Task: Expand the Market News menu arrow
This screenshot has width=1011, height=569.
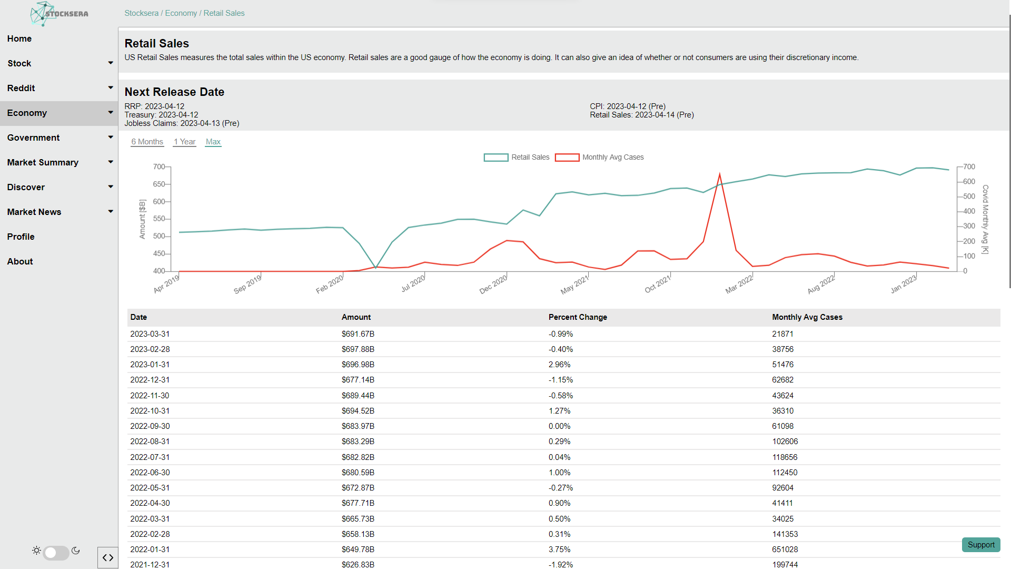Action: (111, 212)
